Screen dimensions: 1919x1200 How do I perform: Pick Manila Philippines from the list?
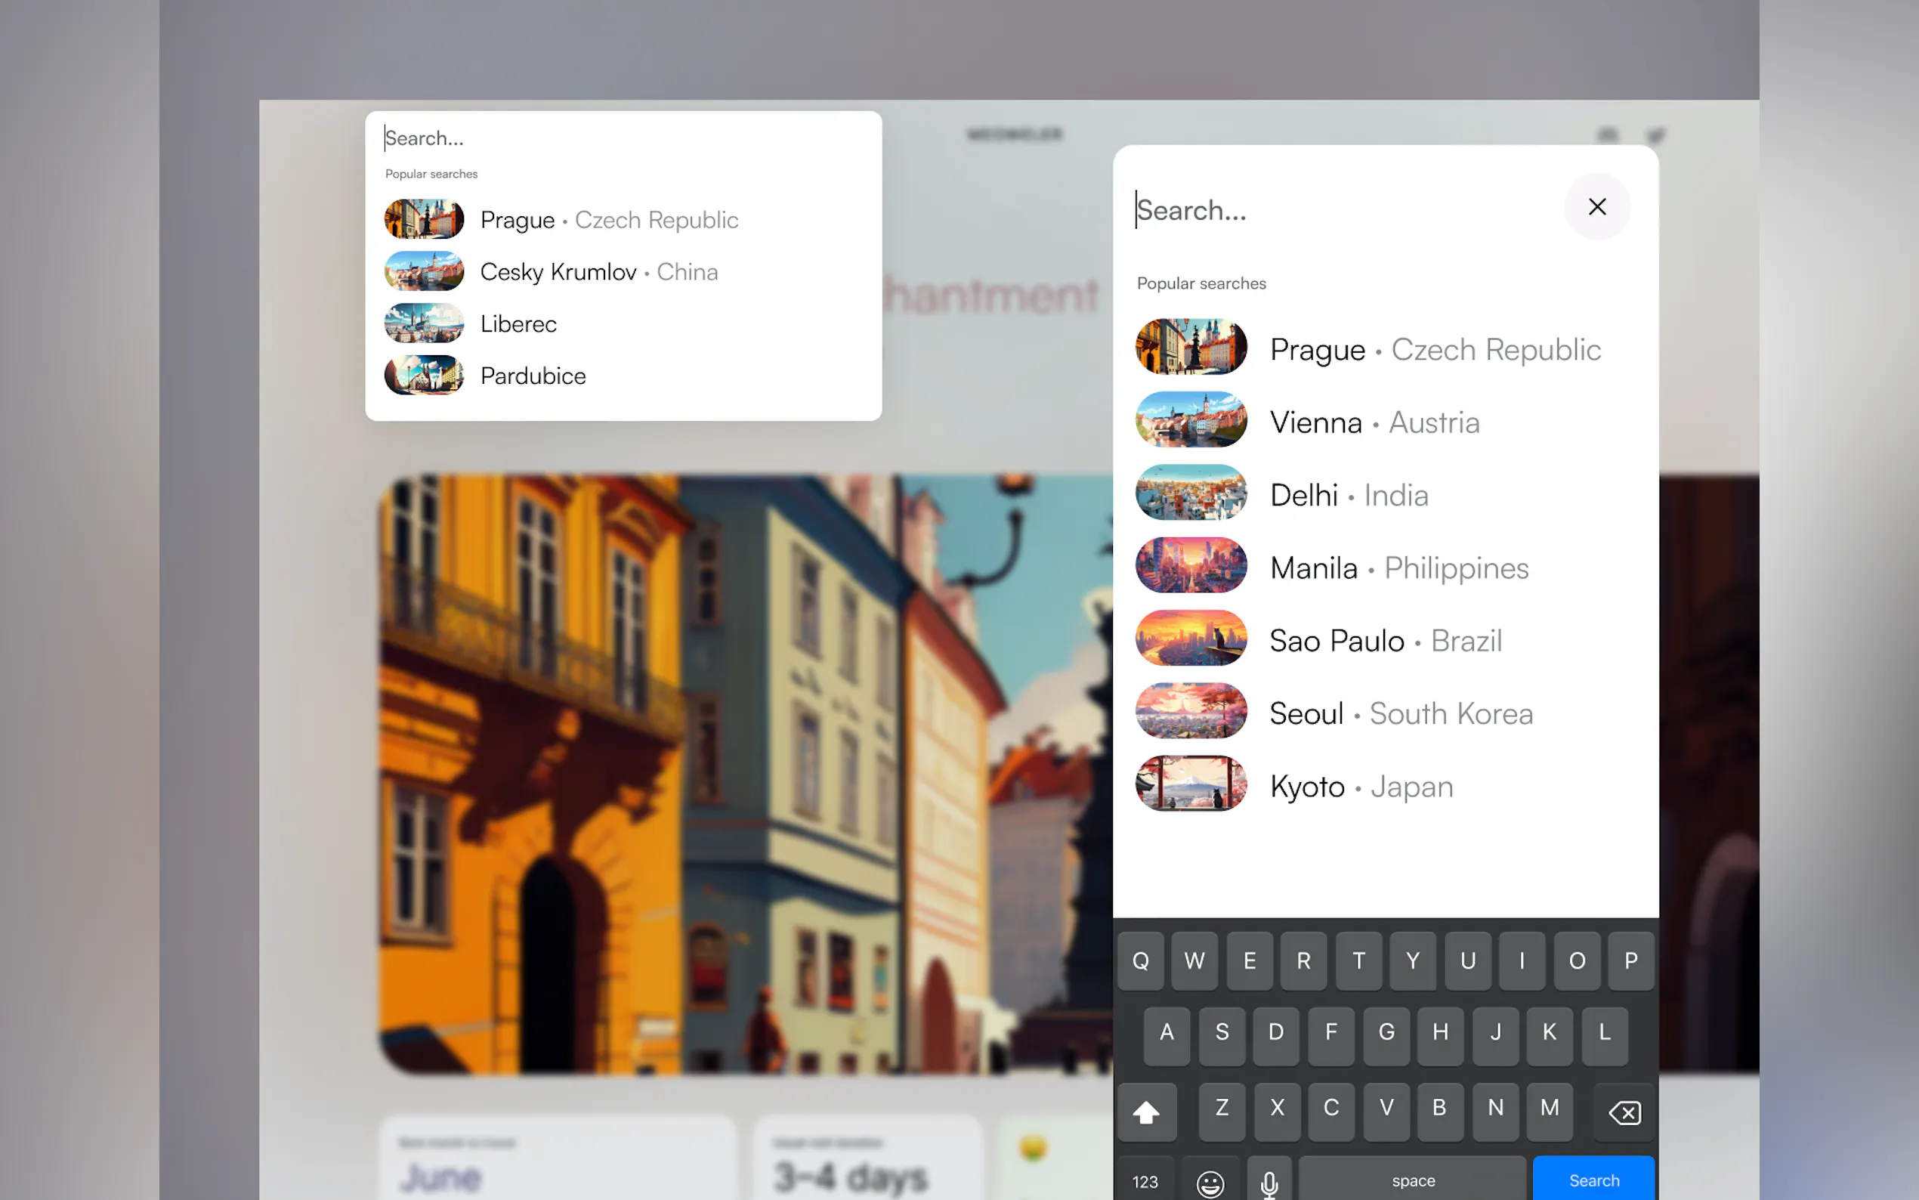tap(1398, 568)
